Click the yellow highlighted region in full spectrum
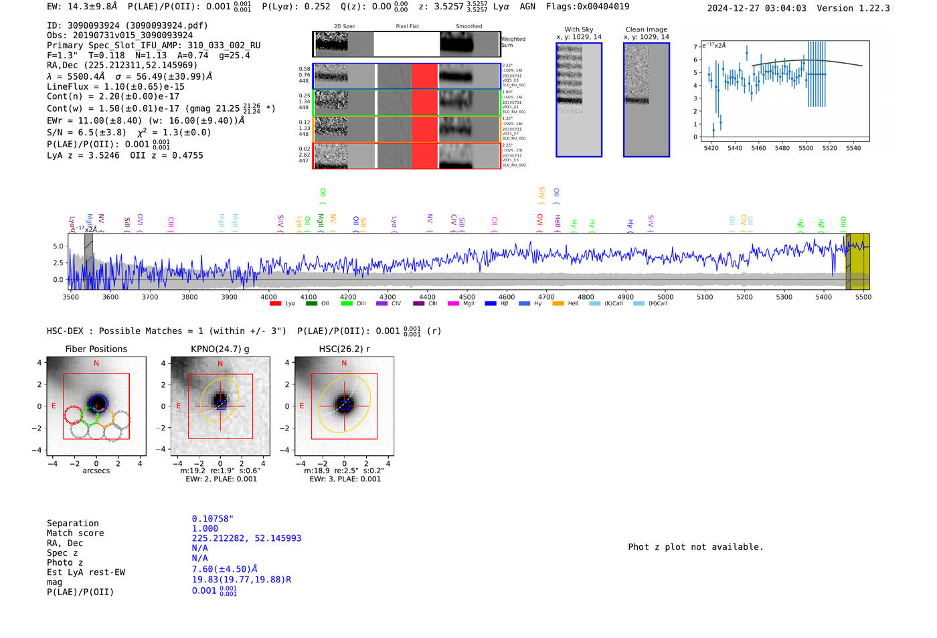 click(x=858, y=262)
